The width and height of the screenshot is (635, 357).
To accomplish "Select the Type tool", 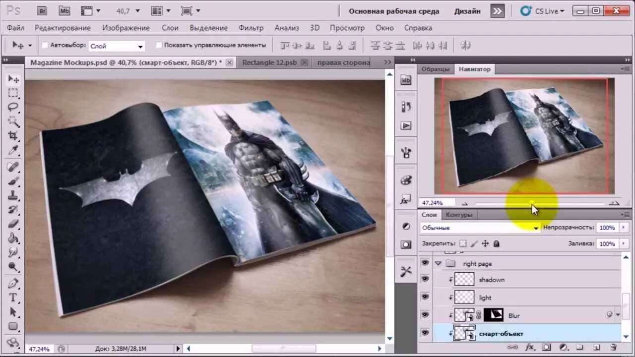I will (13, 297).
